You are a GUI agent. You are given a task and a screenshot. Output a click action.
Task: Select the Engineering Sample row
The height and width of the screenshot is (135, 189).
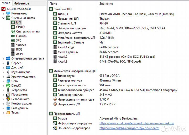(x=79, y=43)
